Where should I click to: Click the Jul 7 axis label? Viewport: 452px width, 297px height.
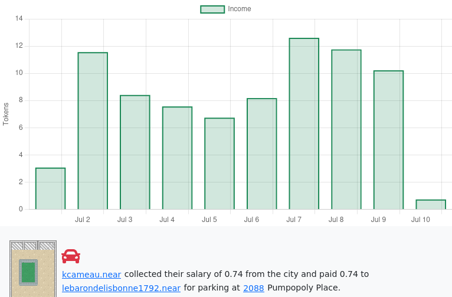[294, 220]
